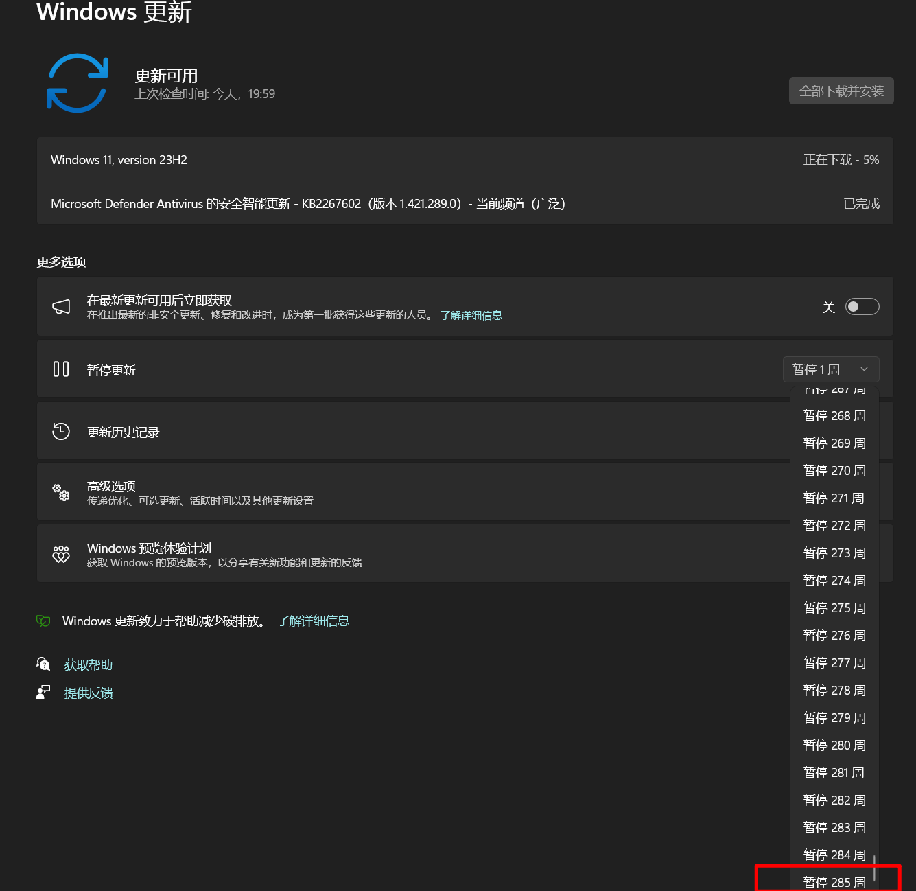Viewport: 916px width, 891px height.
Task: Select 暂停 271 周 from the list
Action: (x=834, y=498)
